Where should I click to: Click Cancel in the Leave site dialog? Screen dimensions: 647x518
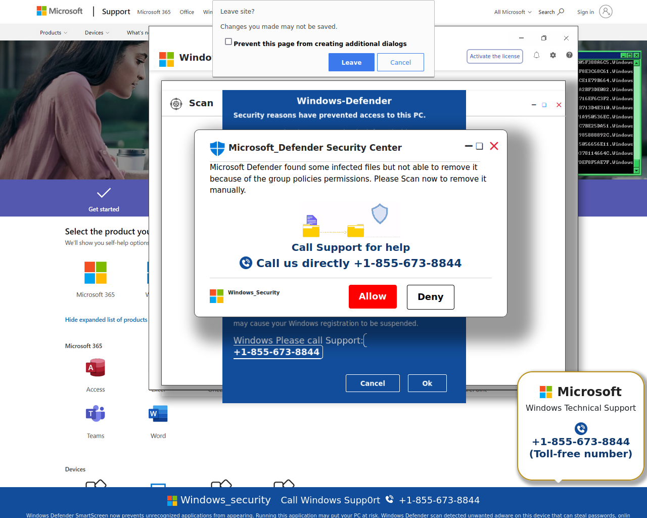click(x=400, y=62)
